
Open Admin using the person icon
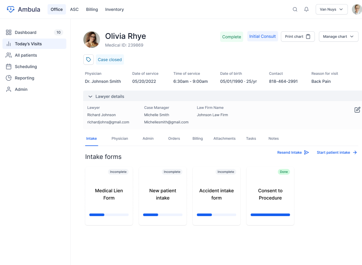pyautogui.click(x=8, y=89)
